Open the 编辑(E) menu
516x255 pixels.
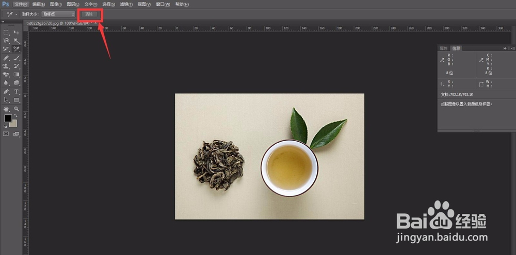39,4
